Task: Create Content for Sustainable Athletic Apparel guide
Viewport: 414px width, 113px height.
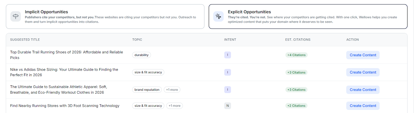Action: tap(363, 90)
